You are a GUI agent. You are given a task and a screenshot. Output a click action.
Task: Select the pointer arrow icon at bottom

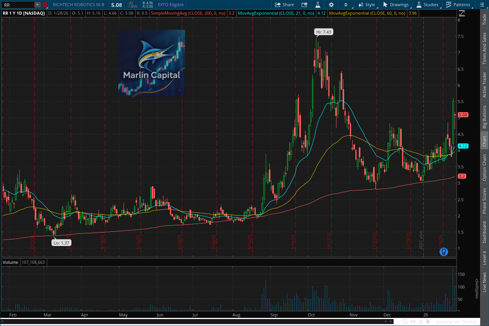pyautogui.click(x=429, y=322)
